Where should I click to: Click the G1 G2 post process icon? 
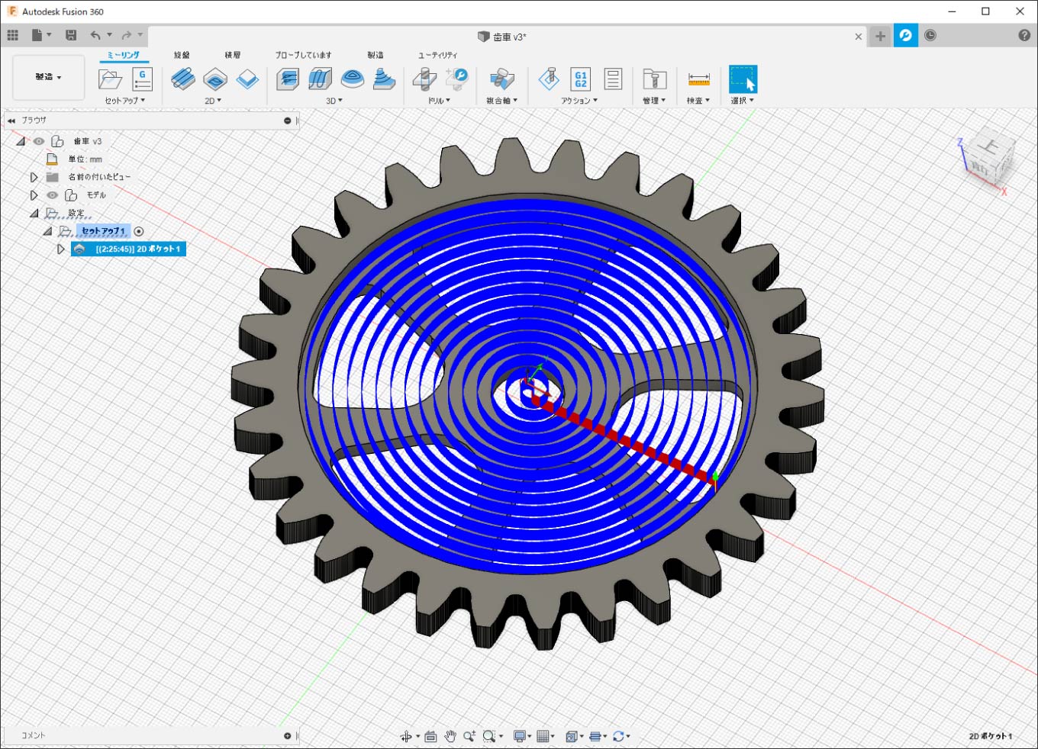pos(581,79)
